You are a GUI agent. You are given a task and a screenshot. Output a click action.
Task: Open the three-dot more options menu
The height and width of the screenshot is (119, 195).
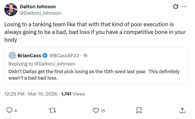(x=185, y=7)
